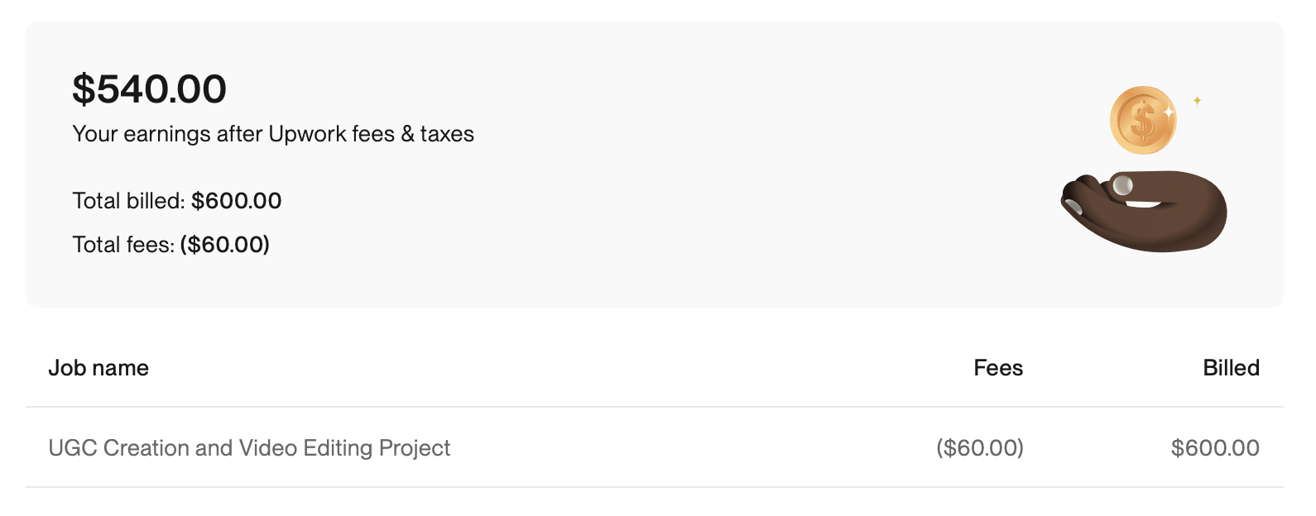The image size is (1316, 516).
Task: Click the bold ($60.00) total fees amount
Action: click(x=225, y=245)
